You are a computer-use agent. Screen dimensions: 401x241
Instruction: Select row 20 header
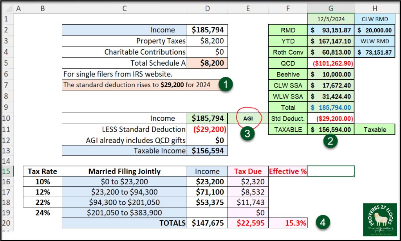(8, 223)
